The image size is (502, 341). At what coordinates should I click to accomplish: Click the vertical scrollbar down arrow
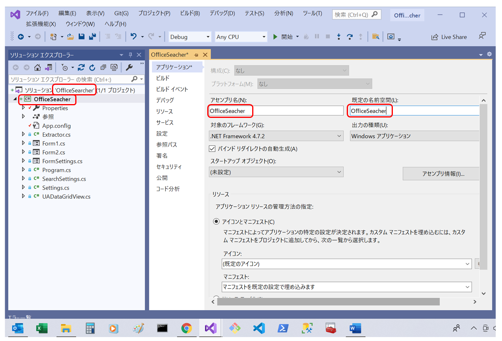[483, 293]
